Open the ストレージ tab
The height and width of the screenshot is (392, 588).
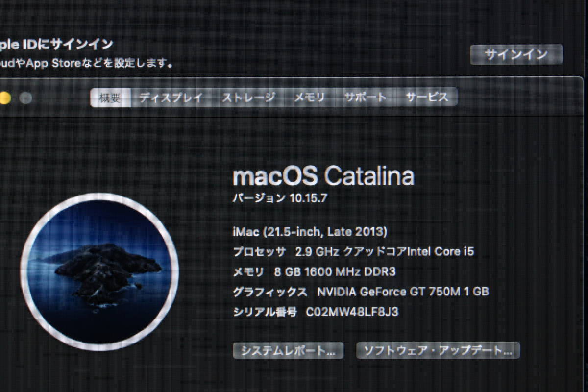pos(249,98)
